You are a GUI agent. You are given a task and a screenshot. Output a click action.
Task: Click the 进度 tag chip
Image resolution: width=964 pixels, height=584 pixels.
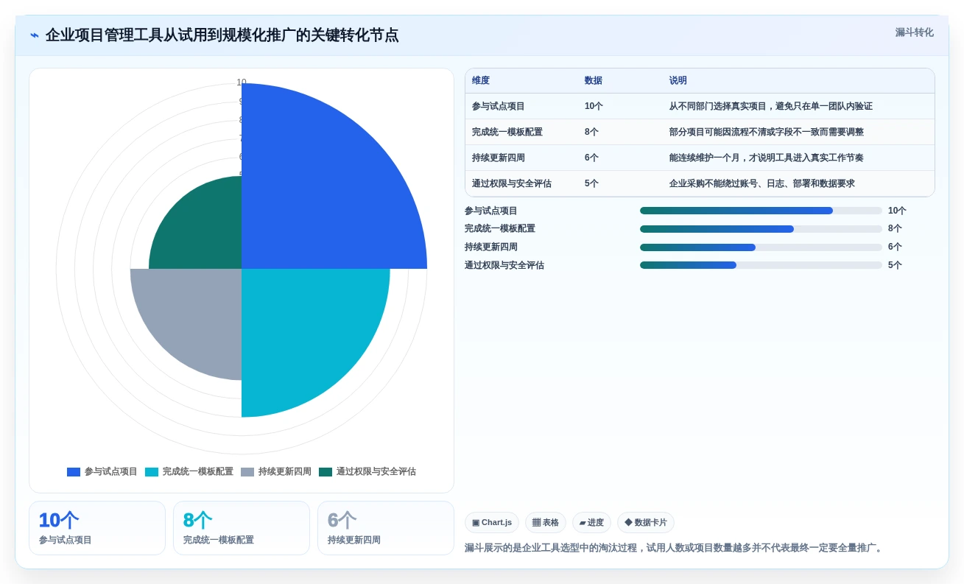tap(591, 523)
